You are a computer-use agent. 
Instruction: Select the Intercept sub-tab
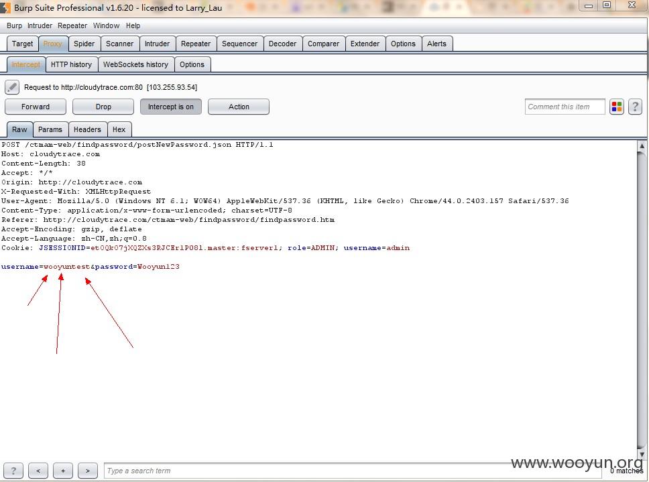pos(26,64)
